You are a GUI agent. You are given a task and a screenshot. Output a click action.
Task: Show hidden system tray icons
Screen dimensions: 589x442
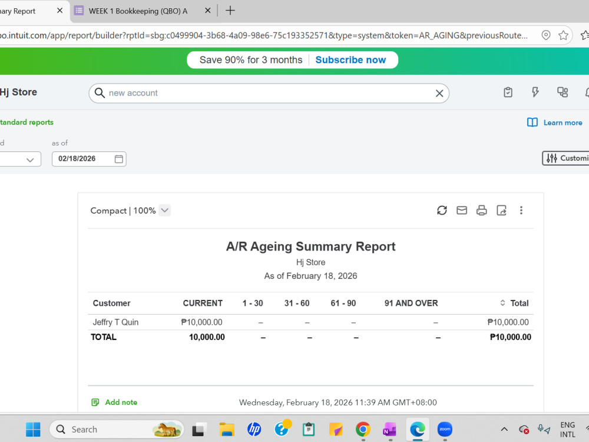click(504, 429)
